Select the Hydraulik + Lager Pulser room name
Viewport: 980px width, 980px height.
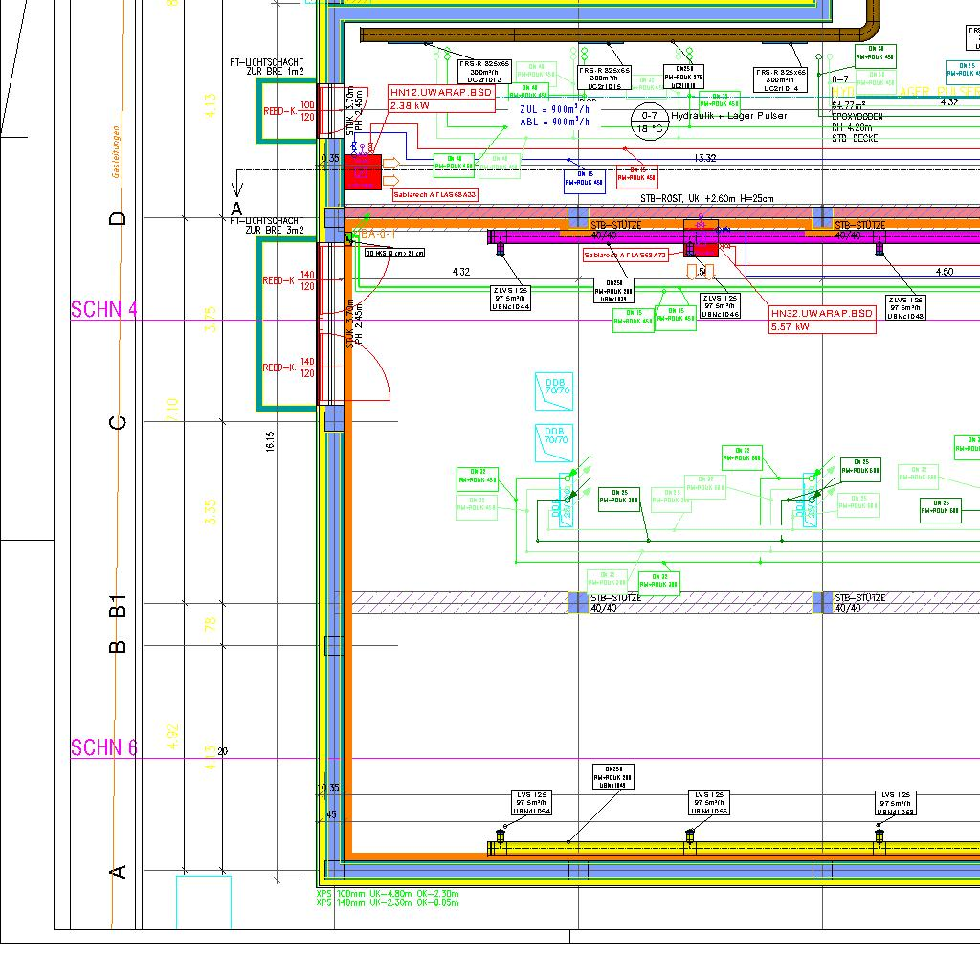(728, 115)
